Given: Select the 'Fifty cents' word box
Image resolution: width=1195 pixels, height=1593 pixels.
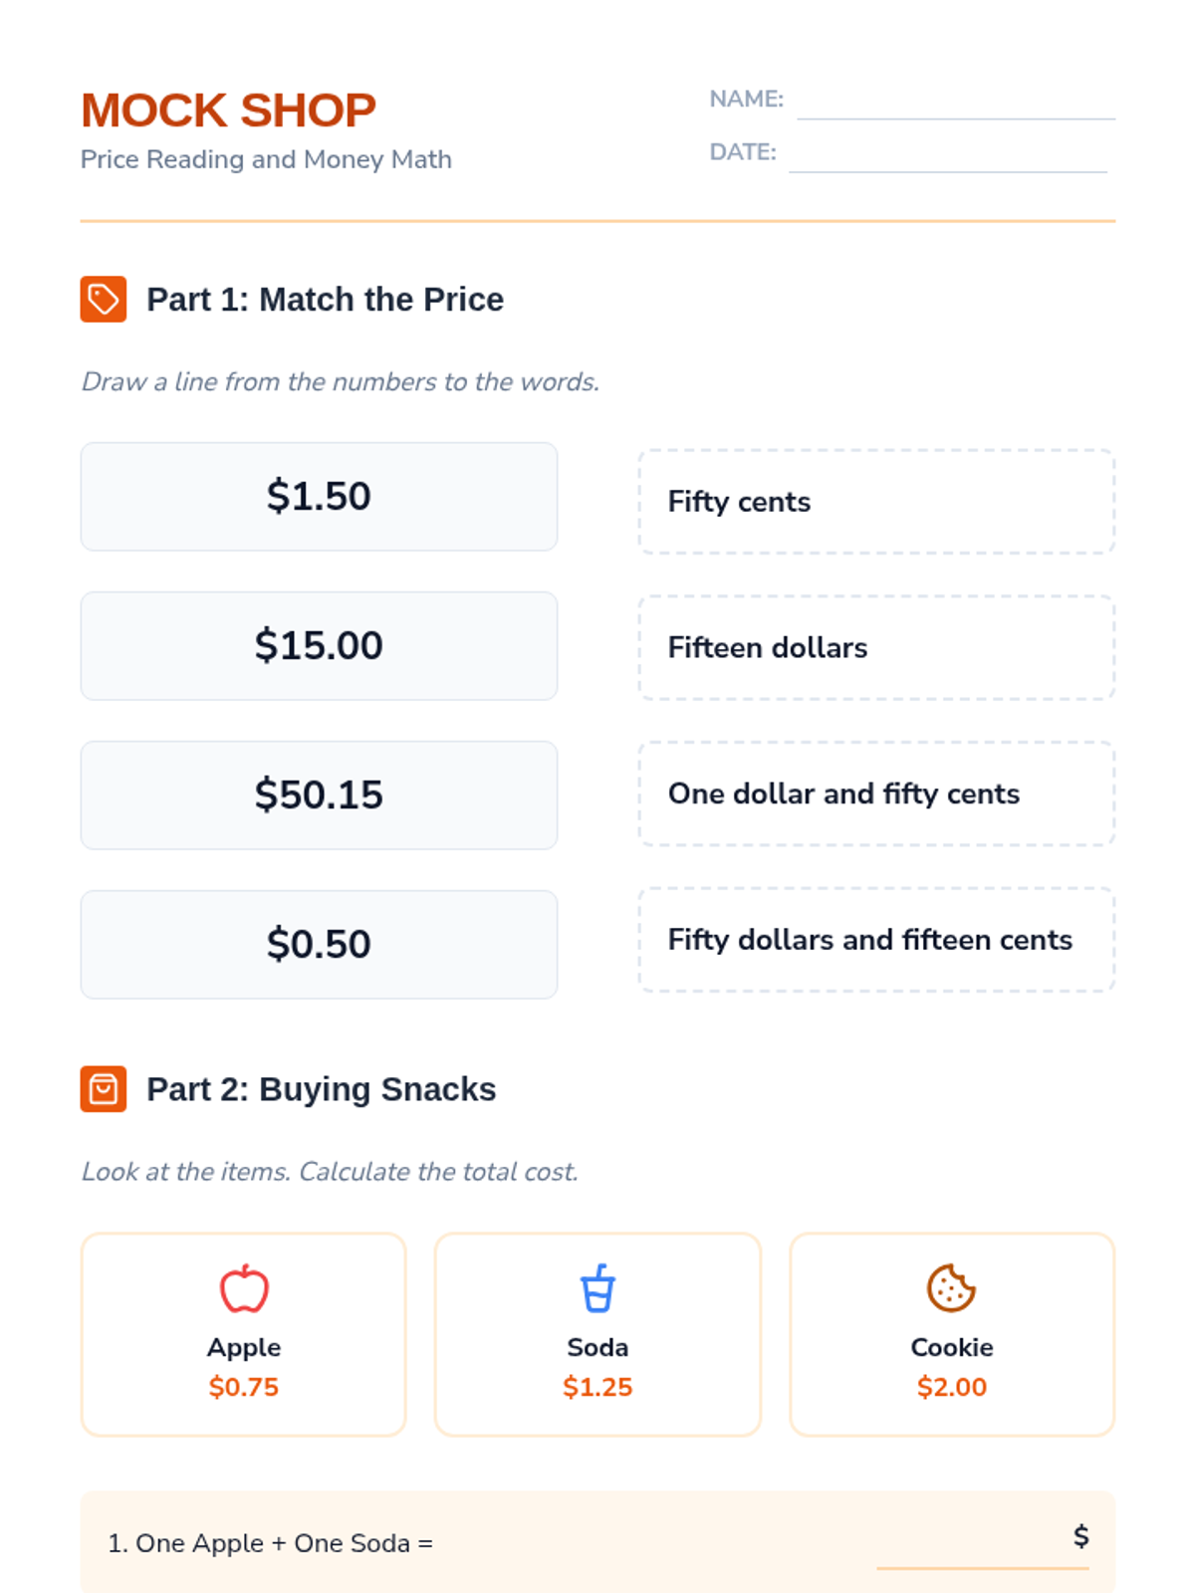Looking at the screenshot, I should point(876,502).
